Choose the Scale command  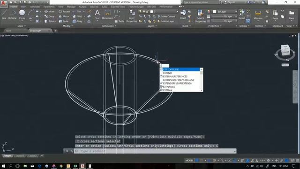click(x=64, y=21)
